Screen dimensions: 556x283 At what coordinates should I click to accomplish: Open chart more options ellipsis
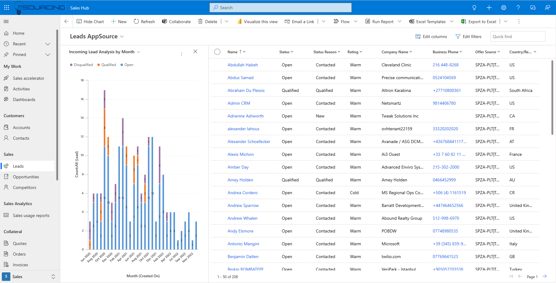coord(182,54)
